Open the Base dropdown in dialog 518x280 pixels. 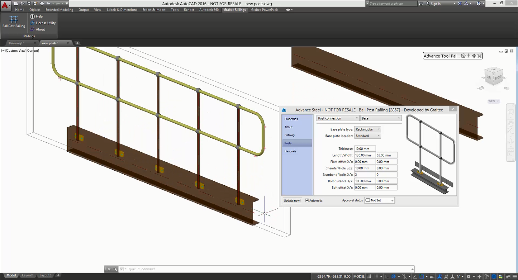coord(381,118)
